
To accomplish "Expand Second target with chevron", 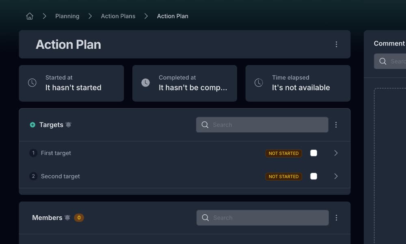I will 336,176.
